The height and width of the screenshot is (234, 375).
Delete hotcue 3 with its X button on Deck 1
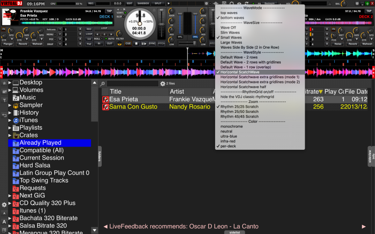click(80, 39)
